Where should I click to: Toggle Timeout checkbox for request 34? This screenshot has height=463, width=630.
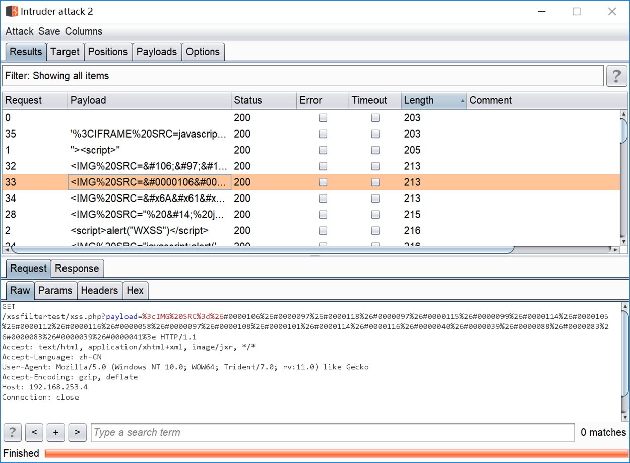click(x=375, y=199)
